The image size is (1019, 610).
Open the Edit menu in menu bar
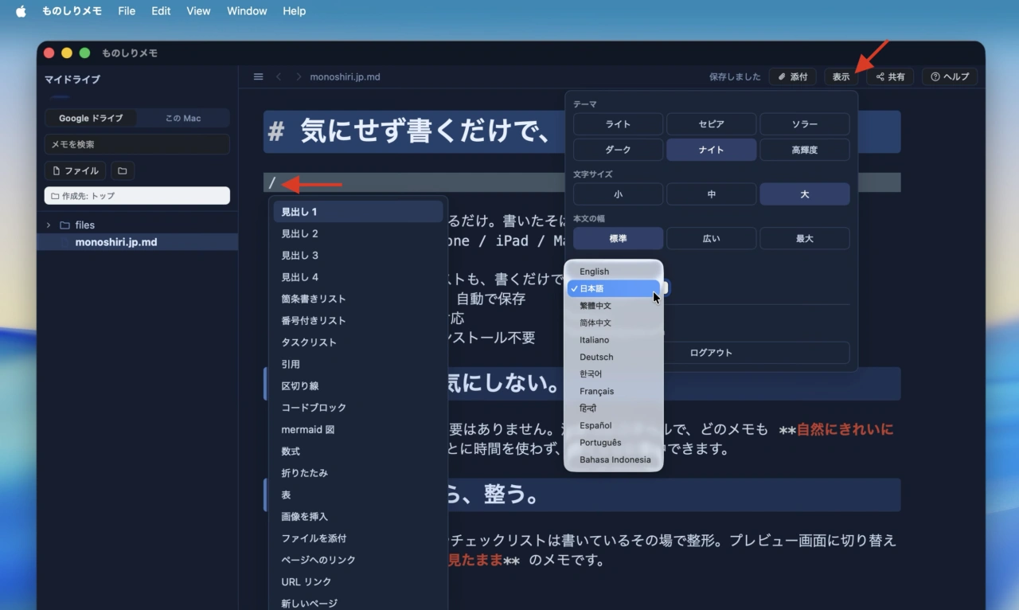pos(161,11)
